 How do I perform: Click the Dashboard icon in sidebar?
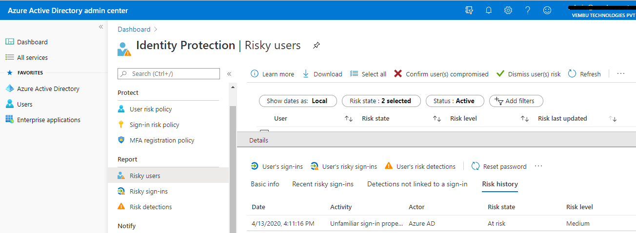coord(9,42)
